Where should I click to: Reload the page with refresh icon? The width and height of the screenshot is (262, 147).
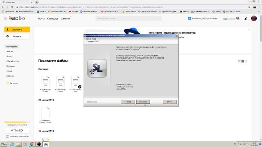coord(12,7)
